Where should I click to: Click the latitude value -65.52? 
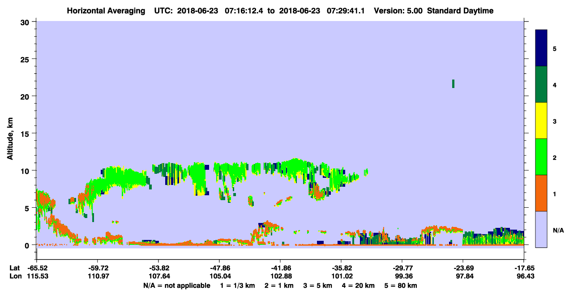(x=37, y=268)
